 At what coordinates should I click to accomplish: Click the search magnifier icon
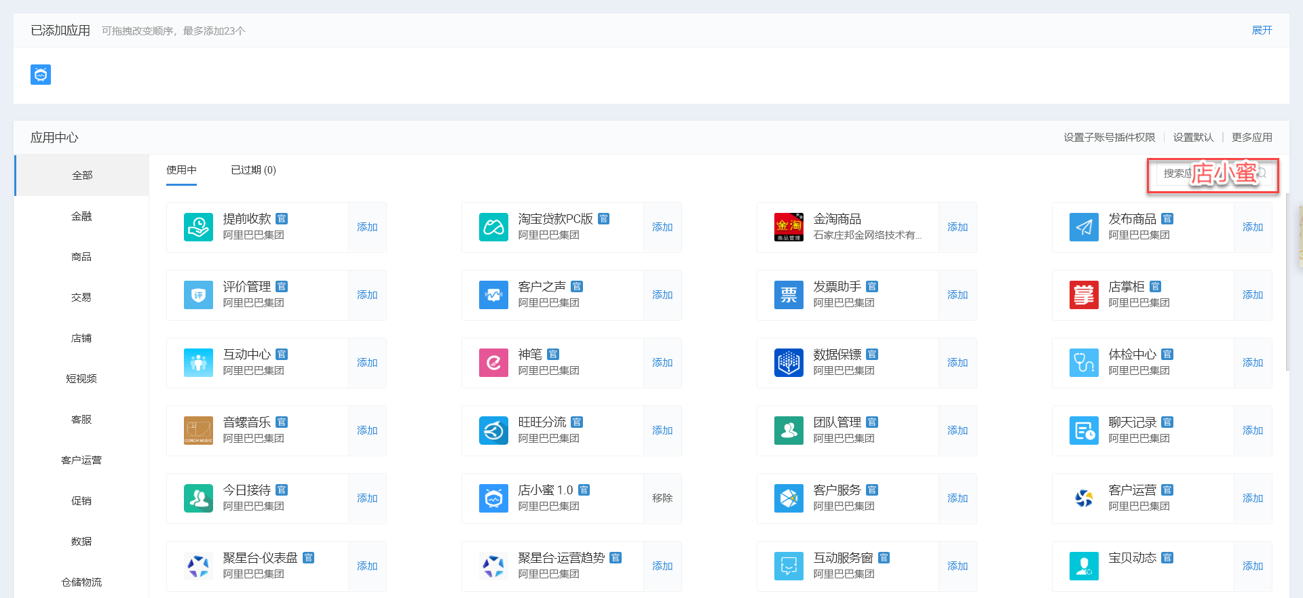coord(1262,174)
